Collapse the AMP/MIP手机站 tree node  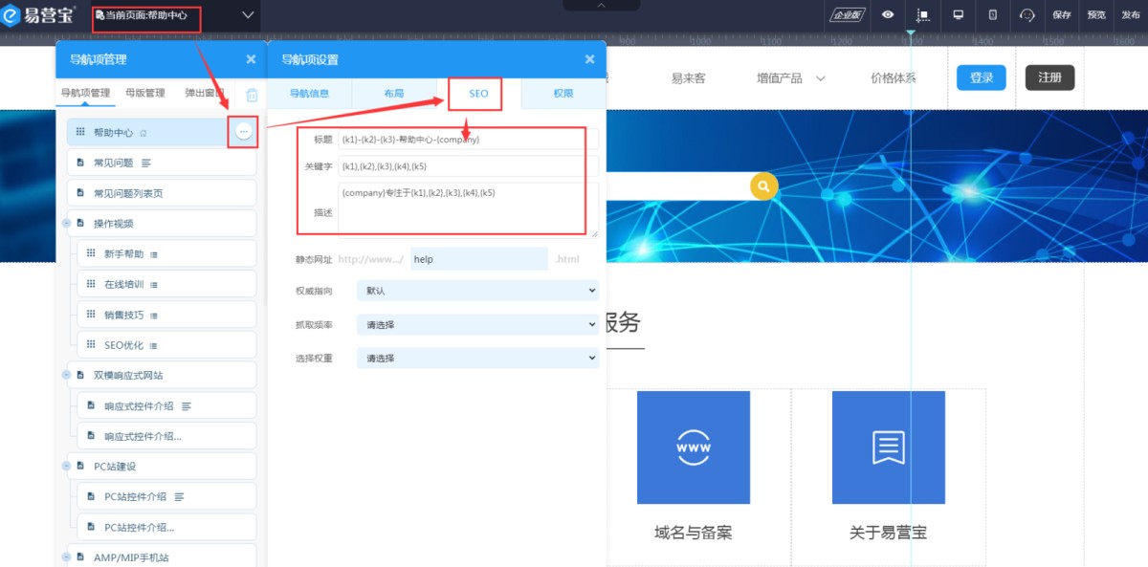pyautogui.click(x=67, y=557)
